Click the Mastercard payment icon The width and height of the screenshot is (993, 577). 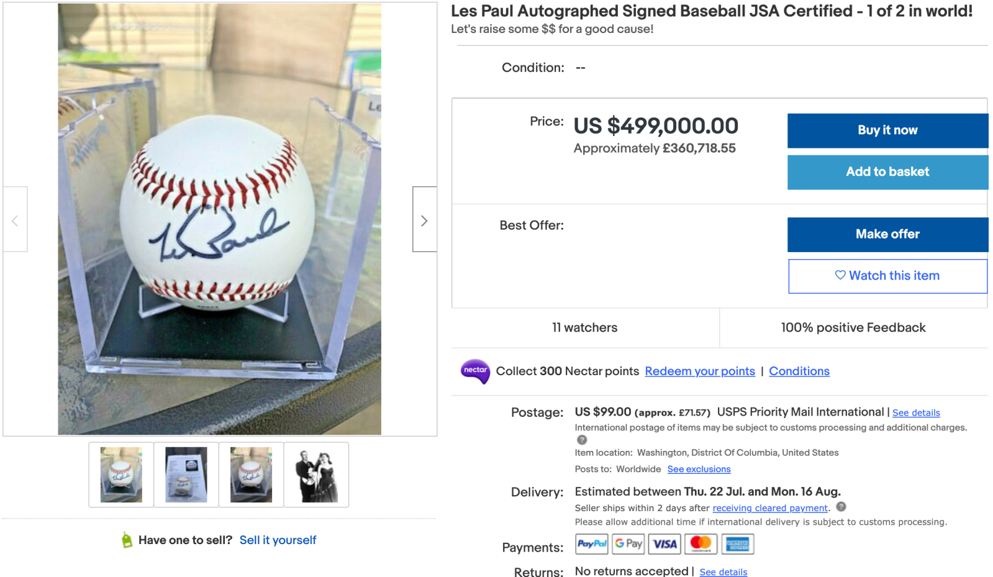[x=701, y=544]
